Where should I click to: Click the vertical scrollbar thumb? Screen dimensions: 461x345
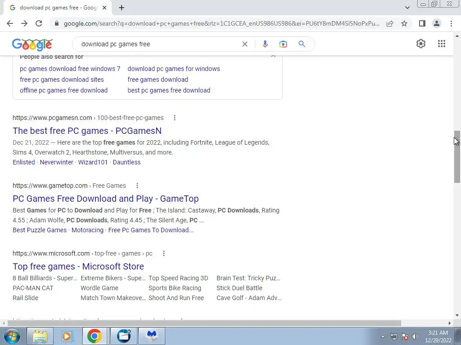pos(457,157)
